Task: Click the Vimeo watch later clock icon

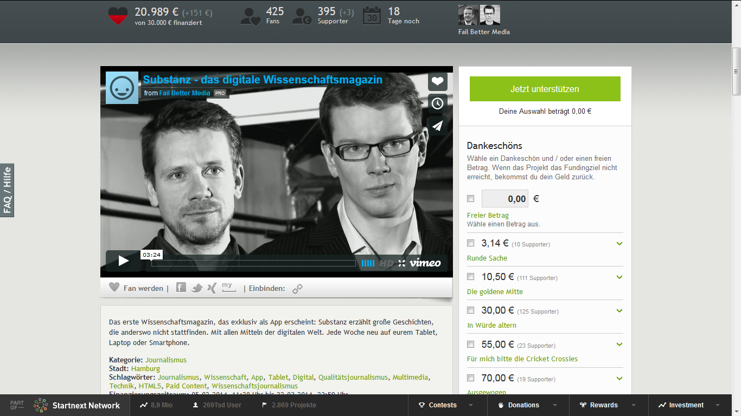Action: [x=438, y=103]
